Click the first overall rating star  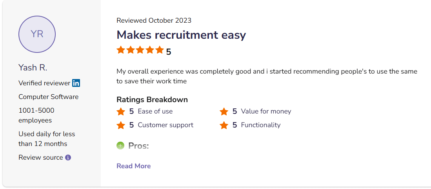point(121,50)
